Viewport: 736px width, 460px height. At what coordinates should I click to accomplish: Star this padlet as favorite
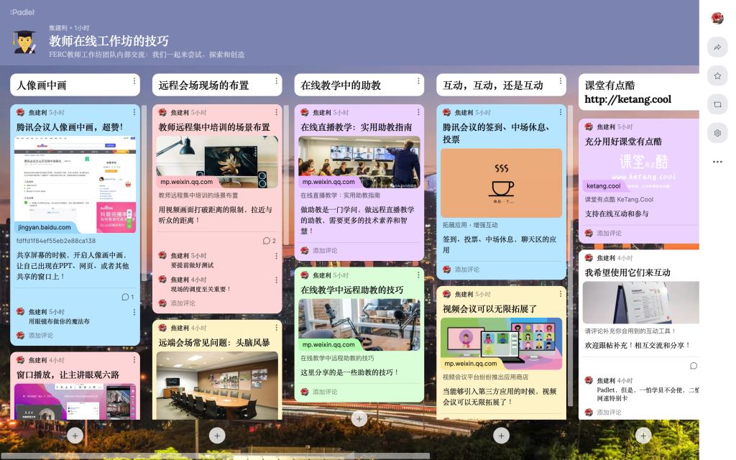tap(717, 76)
